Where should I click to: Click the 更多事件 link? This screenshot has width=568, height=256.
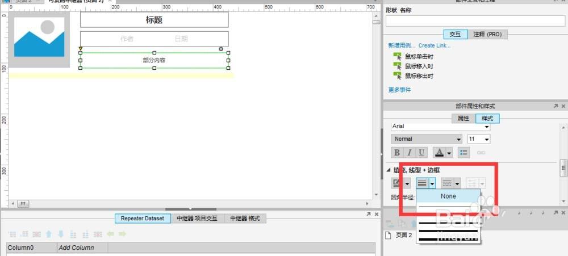pyautogui.click(x=399, y=90)
